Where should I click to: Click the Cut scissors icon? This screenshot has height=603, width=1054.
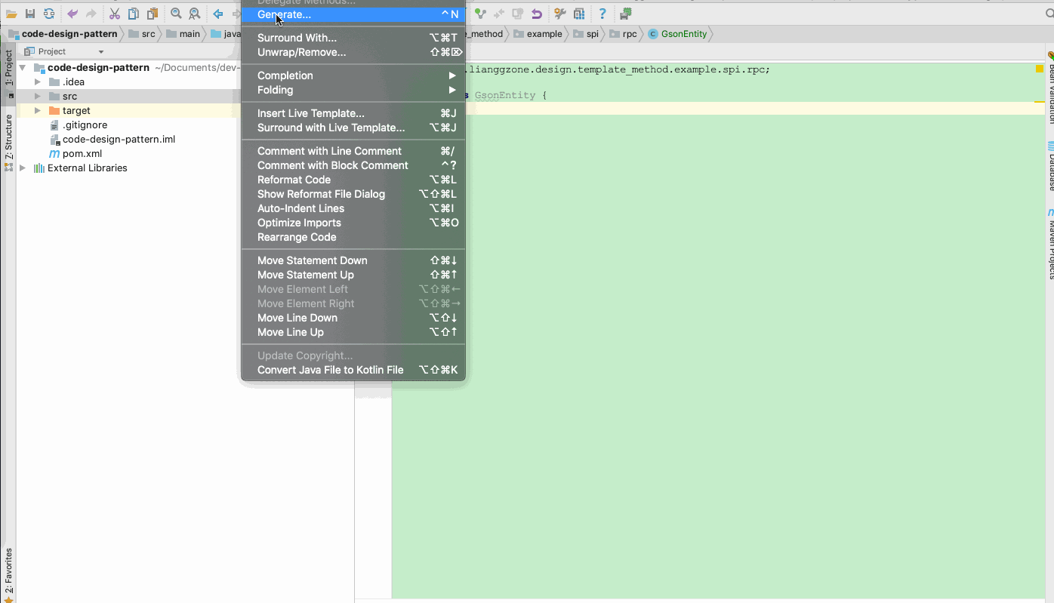click(115, 14)
